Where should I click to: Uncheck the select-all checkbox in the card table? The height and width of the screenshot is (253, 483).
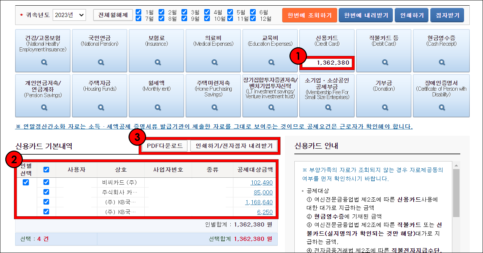tap(46, 169)
